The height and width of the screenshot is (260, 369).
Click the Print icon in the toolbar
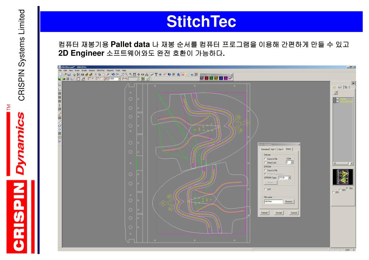74,74
